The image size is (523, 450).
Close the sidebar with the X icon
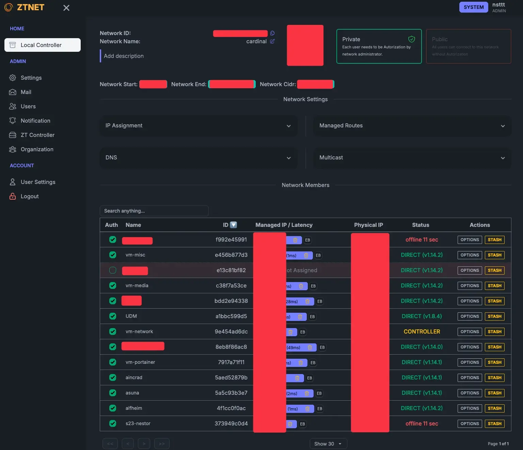pyautogui.click(x=66, y=8)
